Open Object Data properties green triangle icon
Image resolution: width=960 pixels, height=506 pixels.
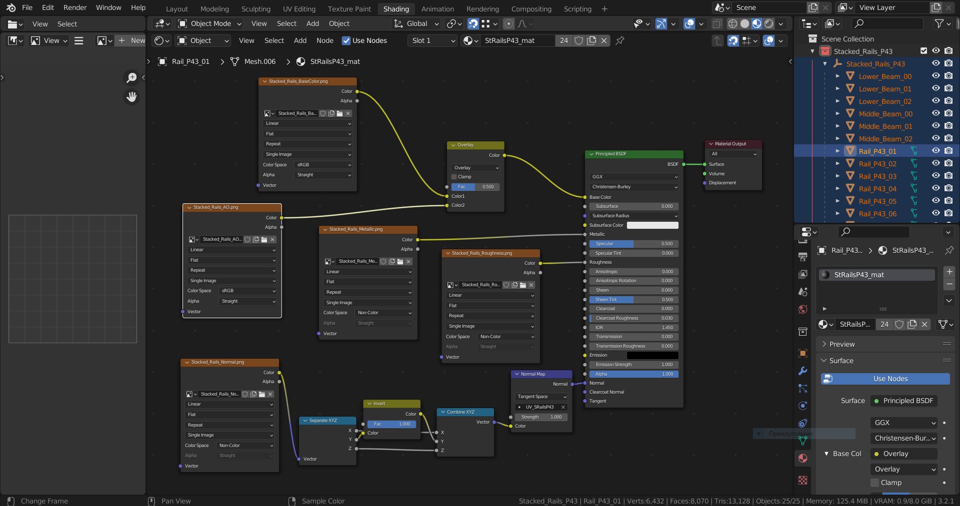click(803, 441)
